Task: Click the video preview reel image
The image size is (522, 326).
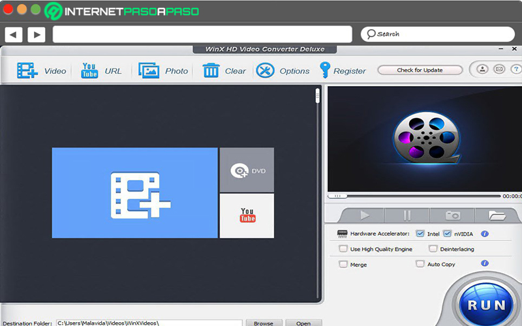Action: 426,138
